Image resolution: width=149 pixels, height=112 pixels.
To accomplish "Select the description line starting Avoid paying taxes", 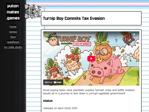I will 89,90.
